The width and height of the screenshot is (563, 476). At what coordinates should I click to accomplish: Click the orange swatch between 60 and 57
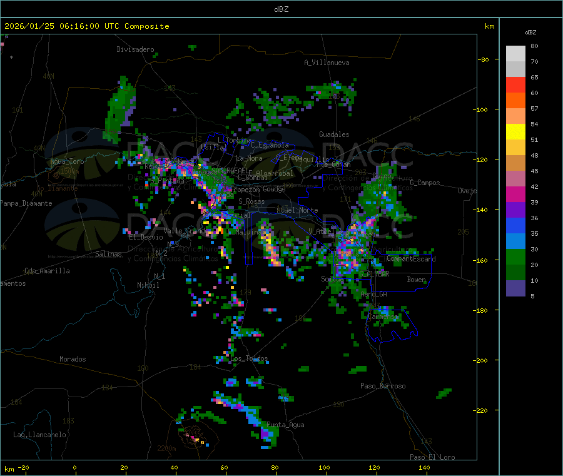pyautogui.click(x=515, y=101)
